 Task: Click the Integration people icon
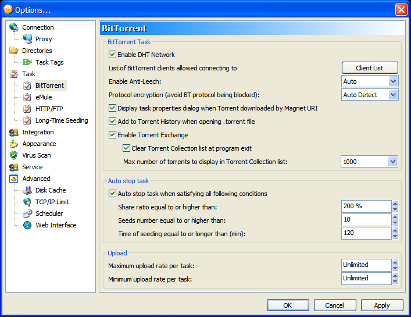pos(13,132)
